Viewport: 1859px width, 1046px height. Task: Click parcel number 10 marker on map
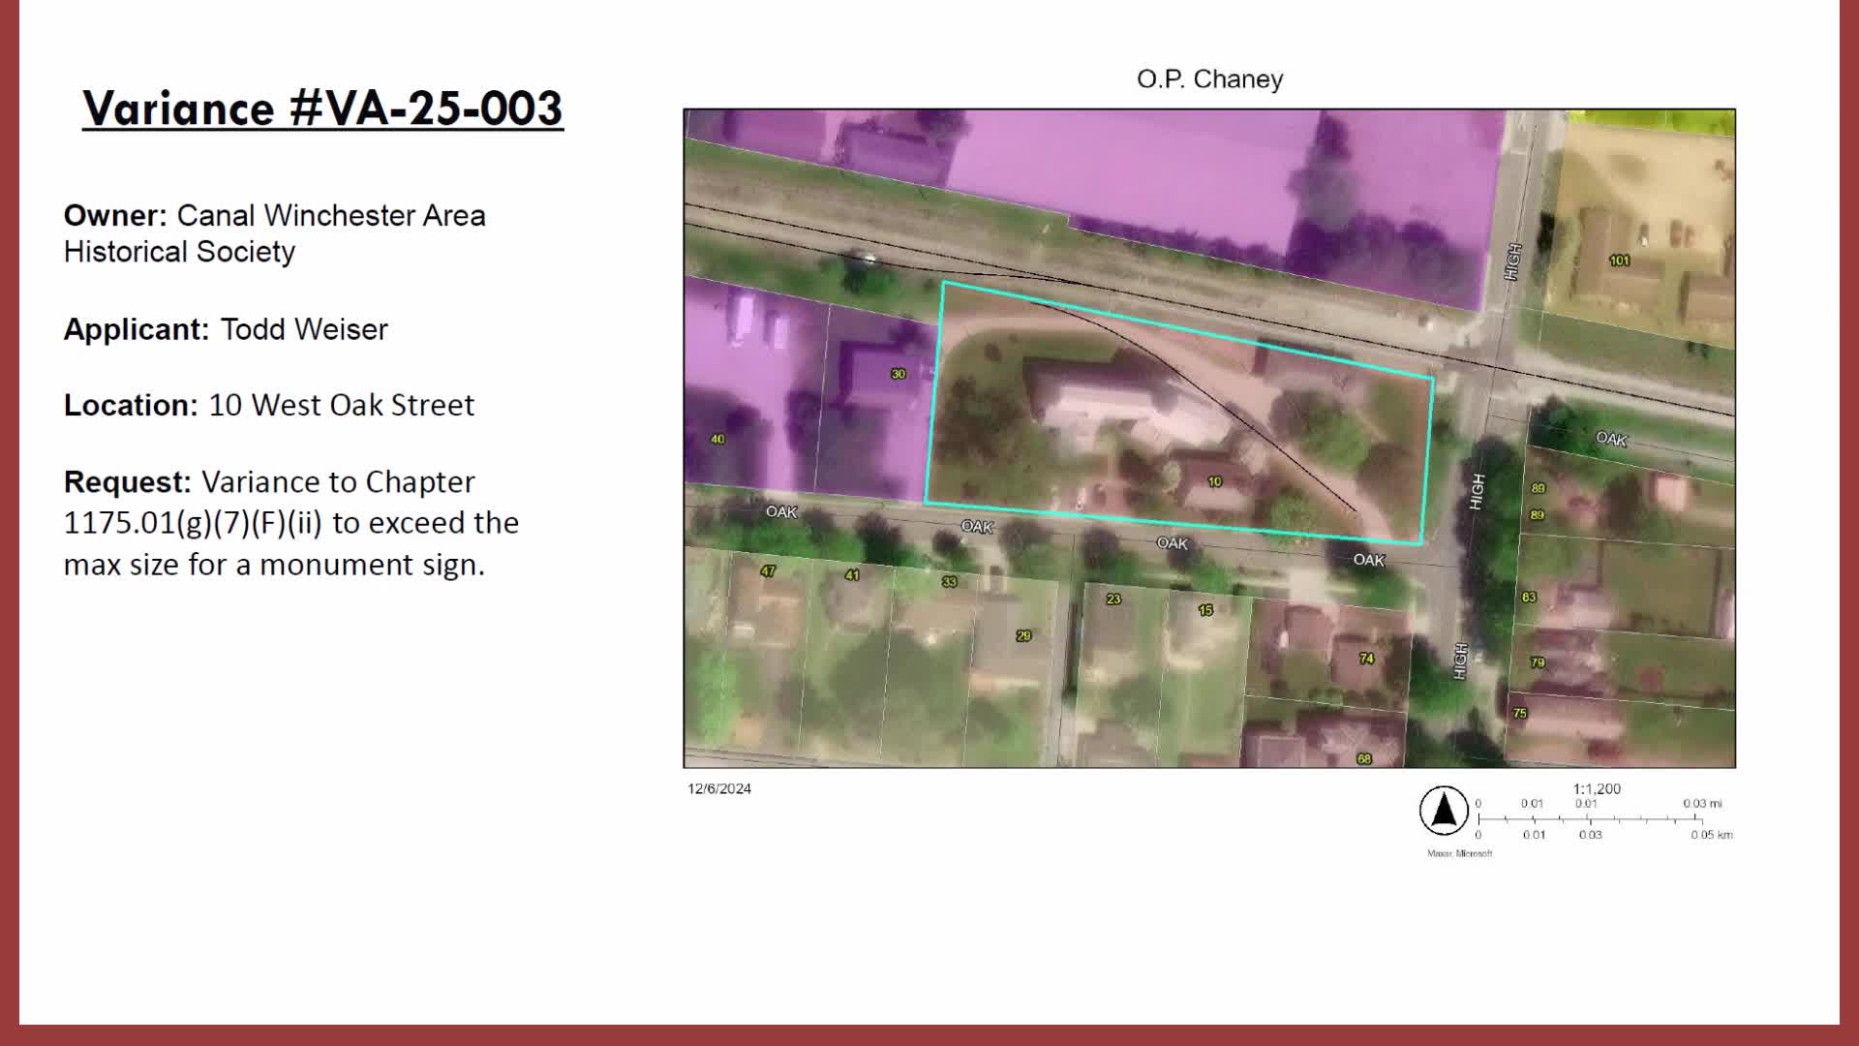point(1215,481)
